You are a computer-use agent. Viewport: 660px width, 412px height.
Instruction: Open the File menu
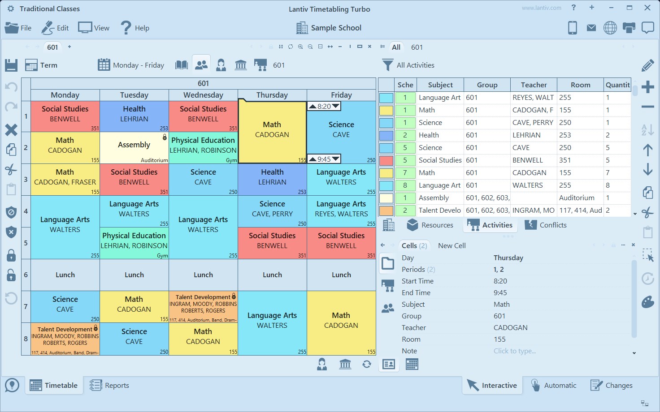pos(18,28)
